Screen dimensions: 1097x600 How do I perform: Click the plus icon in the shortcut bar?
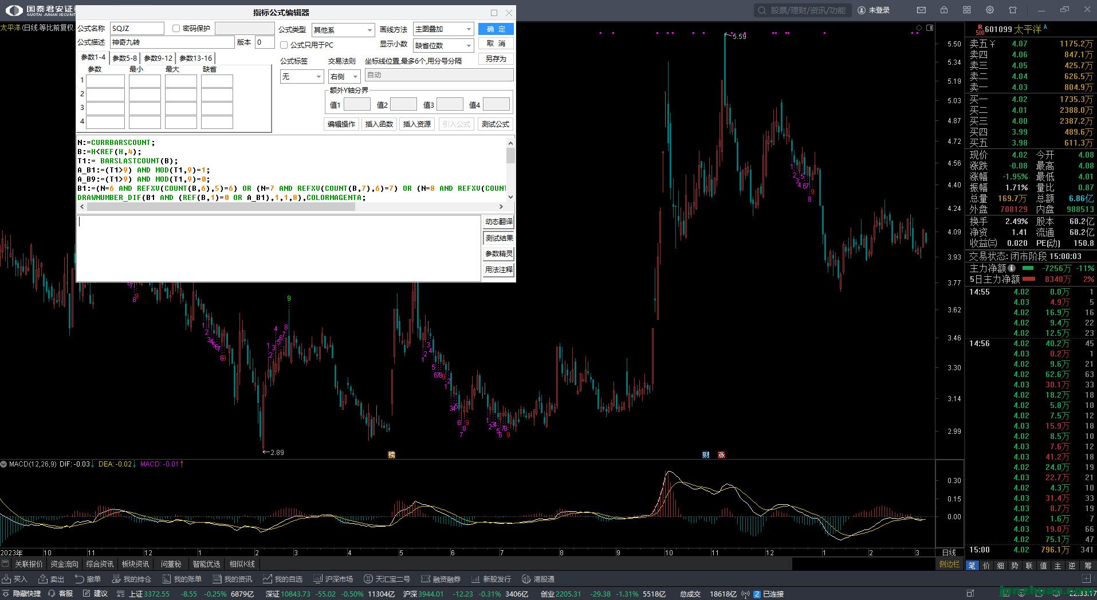click(1086, 579)
